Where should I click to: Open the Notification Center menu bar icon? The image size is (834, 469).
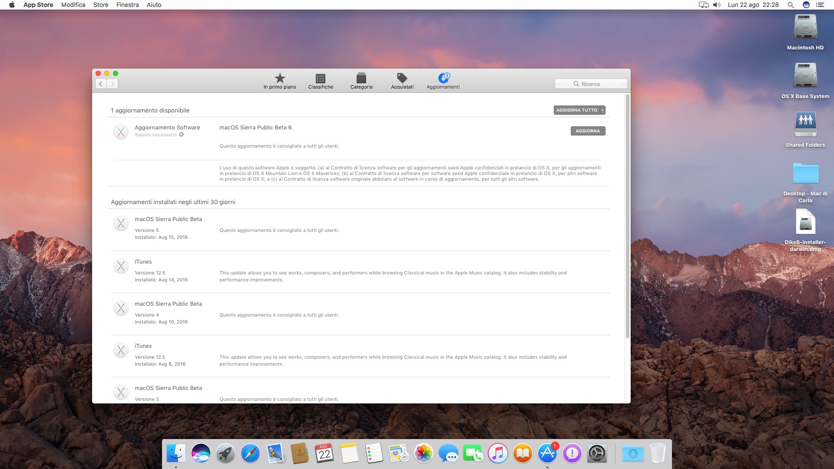(x=820, y=5)
